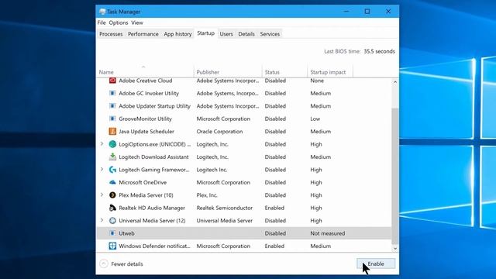
Task: Click Universal Media Server publisher cell
Action: pyautogui.click(x=224, y=220)
